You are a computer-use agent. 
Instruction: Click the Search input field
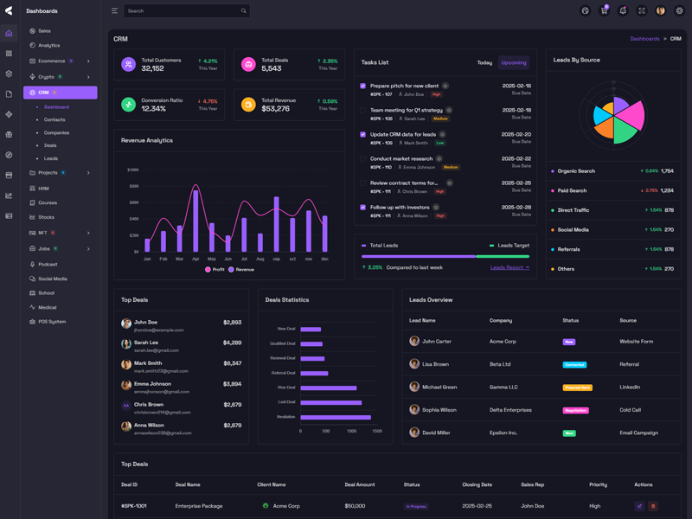pyautogui.click(x=182, y=11)
